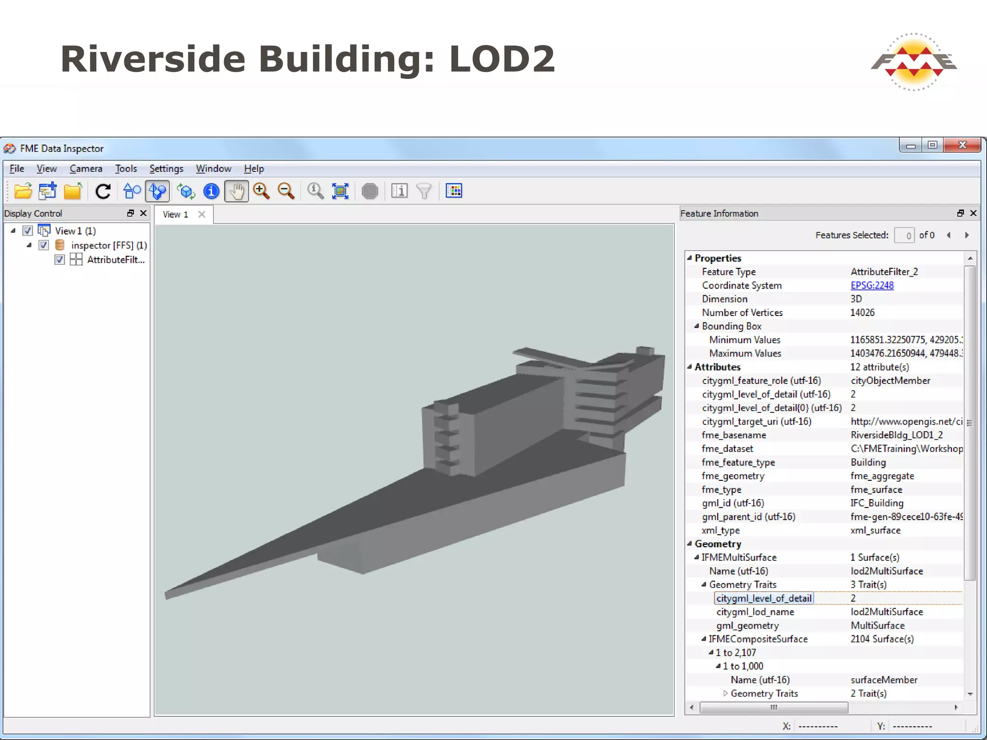Click the FME Data Inspector title icon
The height and width of the screenshot is (740, 987).
tap(10, 148)
